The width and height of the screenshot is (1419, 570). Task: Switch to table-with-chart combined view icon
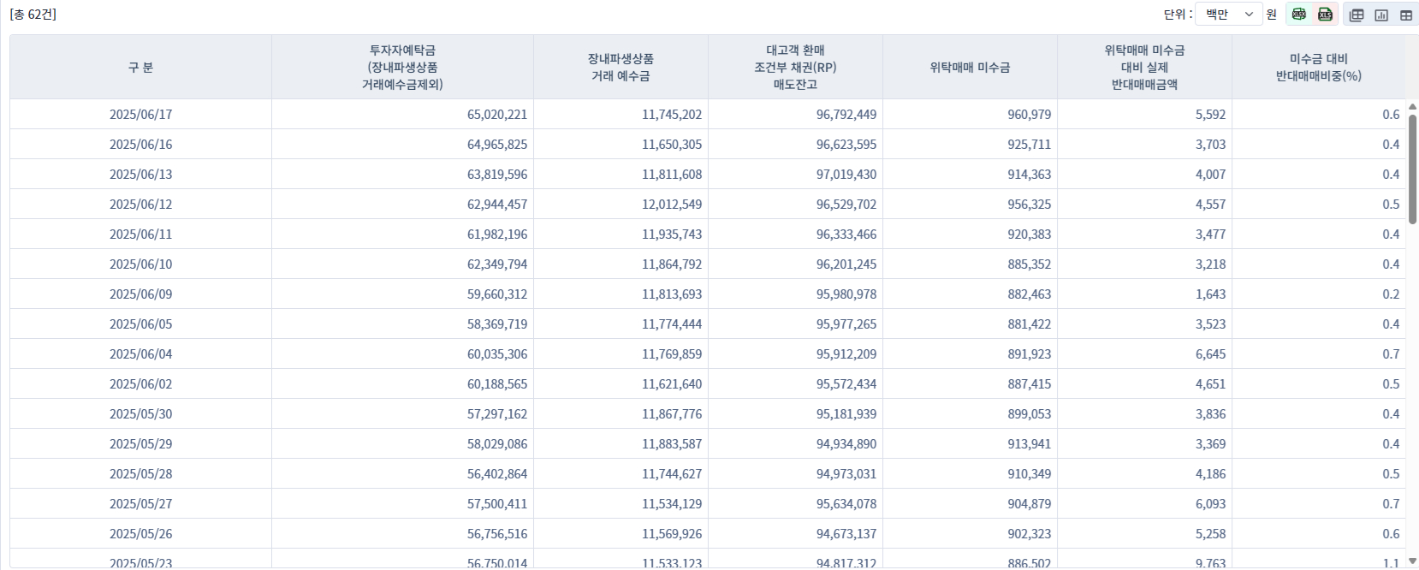tap(1357, 15)
